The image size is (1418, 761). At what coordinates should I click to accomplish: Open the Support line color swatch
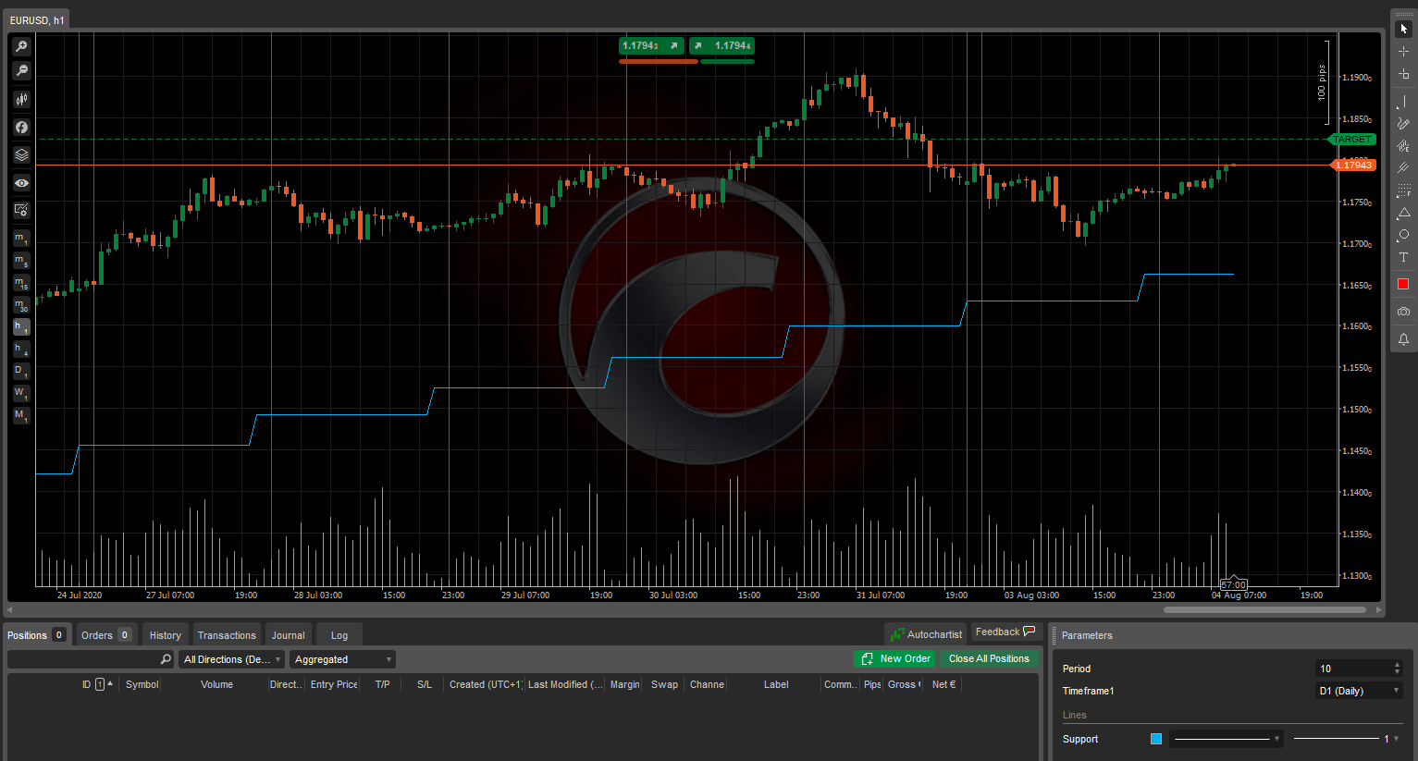tap(1156, 739)
